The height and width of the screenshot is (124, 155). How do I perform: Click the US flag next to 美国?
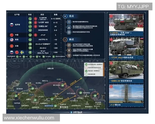pos(11,40)
